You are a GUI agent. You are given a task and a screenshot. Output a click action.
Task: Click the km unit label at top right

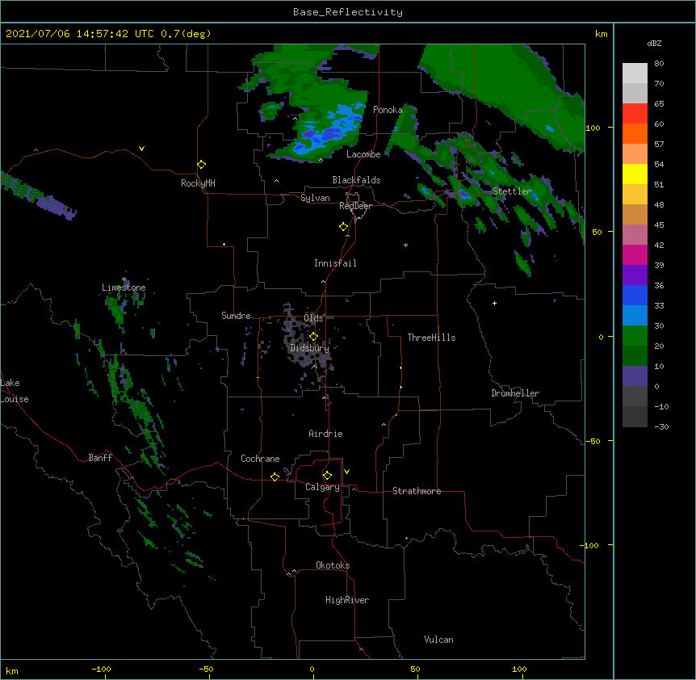click(x=601, y=34)
